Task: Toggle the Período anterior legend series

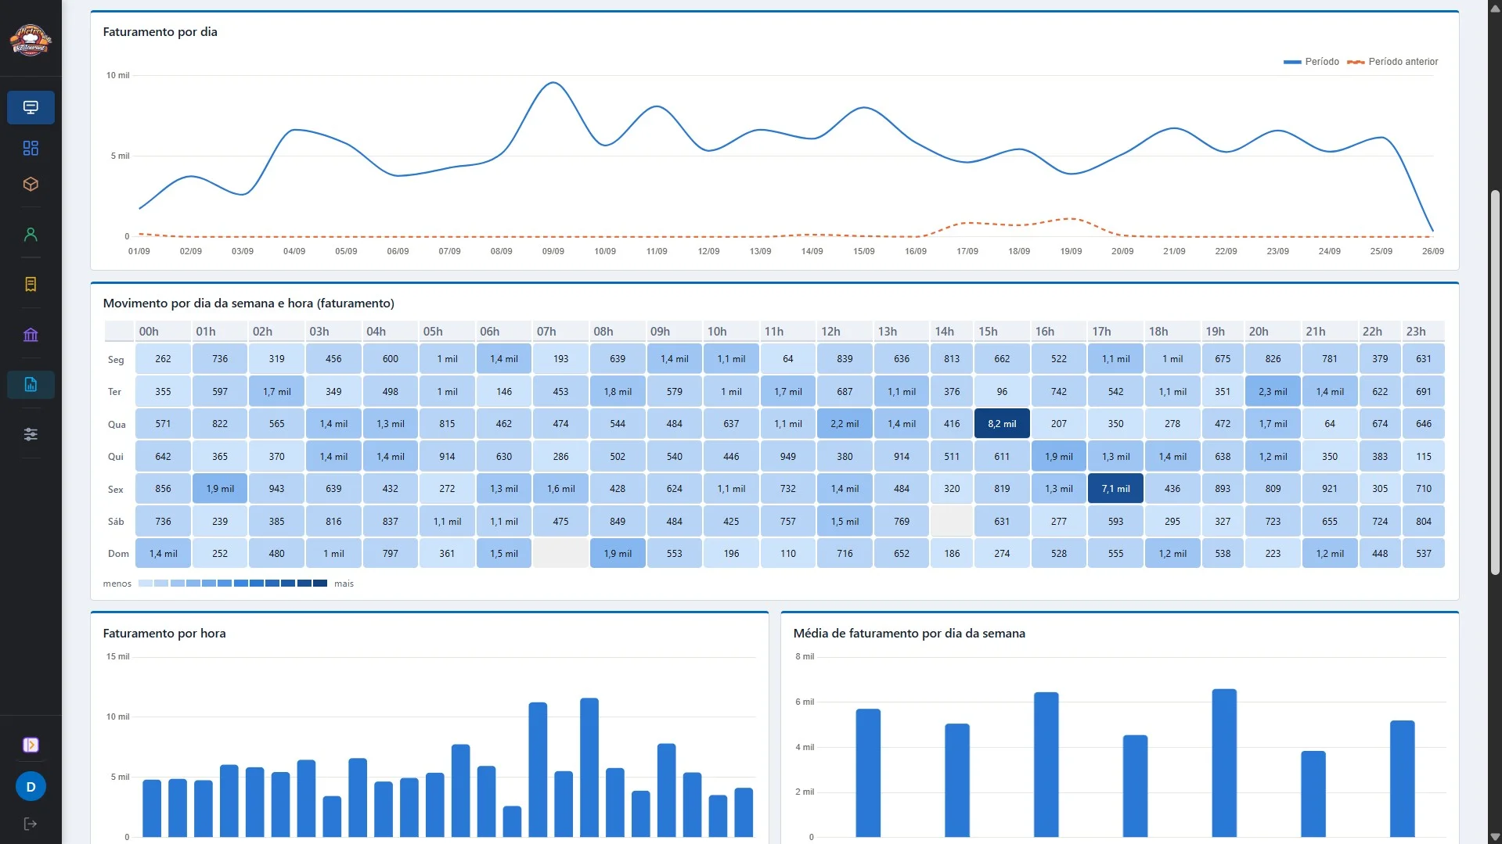Action: pos(1392,62)
